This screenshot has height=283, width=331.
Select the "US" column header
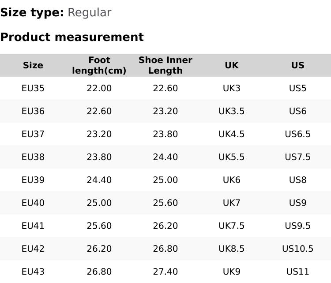point(298,65)
